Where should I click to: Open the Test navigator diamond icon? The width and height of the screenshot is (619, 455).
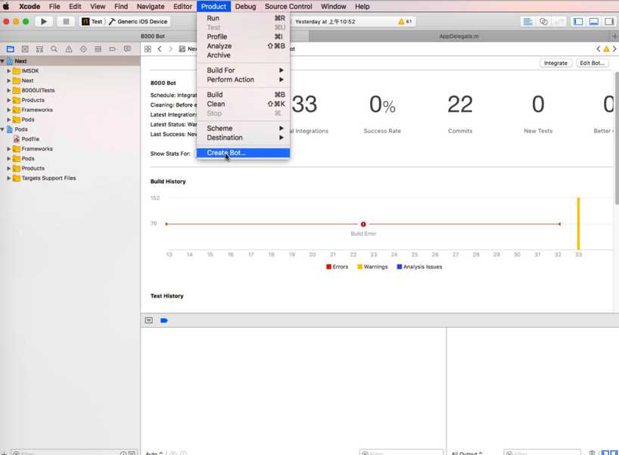tap(83, 49)
